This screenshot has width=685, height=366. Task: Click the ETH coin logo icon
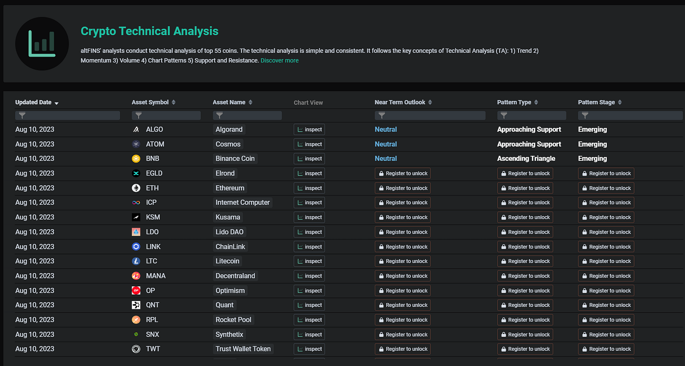pos(136,188)
